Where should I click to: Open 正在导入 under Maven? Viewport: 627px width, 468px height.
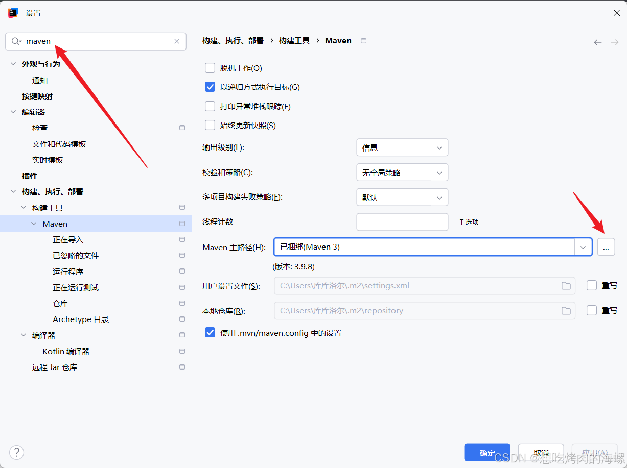tap(68, 239)
